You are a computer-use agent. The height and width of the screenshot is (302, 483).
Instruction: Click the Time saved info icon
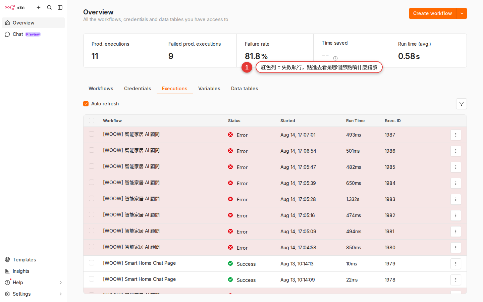335,58
